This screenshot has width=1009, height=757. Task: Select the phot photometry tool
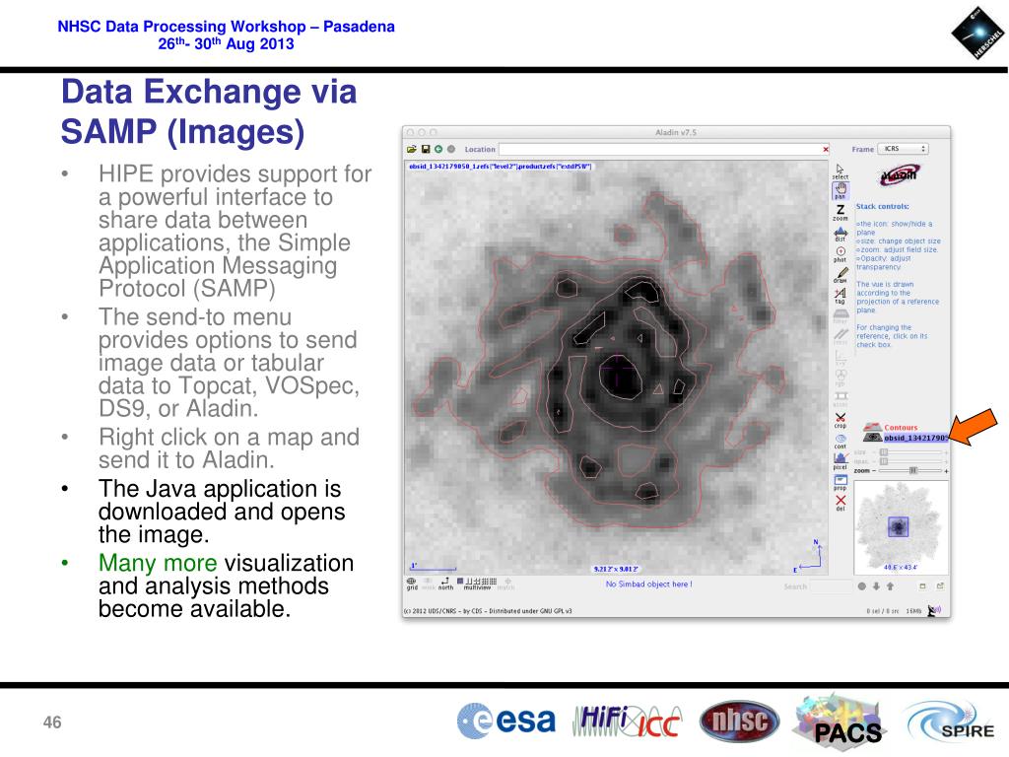point(841,254)
